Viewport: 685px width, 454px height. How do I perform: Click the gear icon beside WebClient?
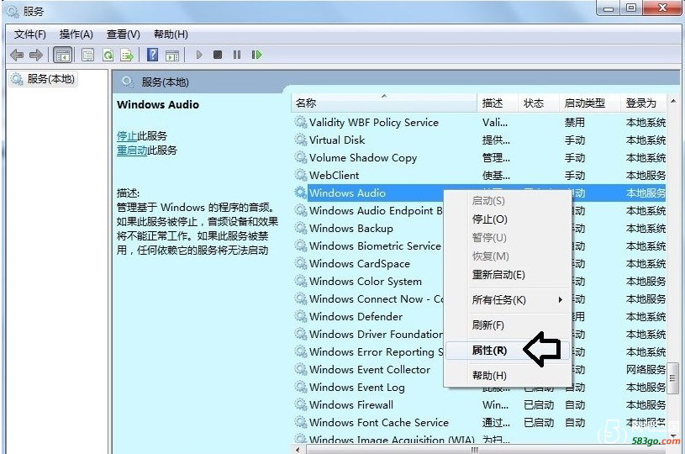(301, 175)
